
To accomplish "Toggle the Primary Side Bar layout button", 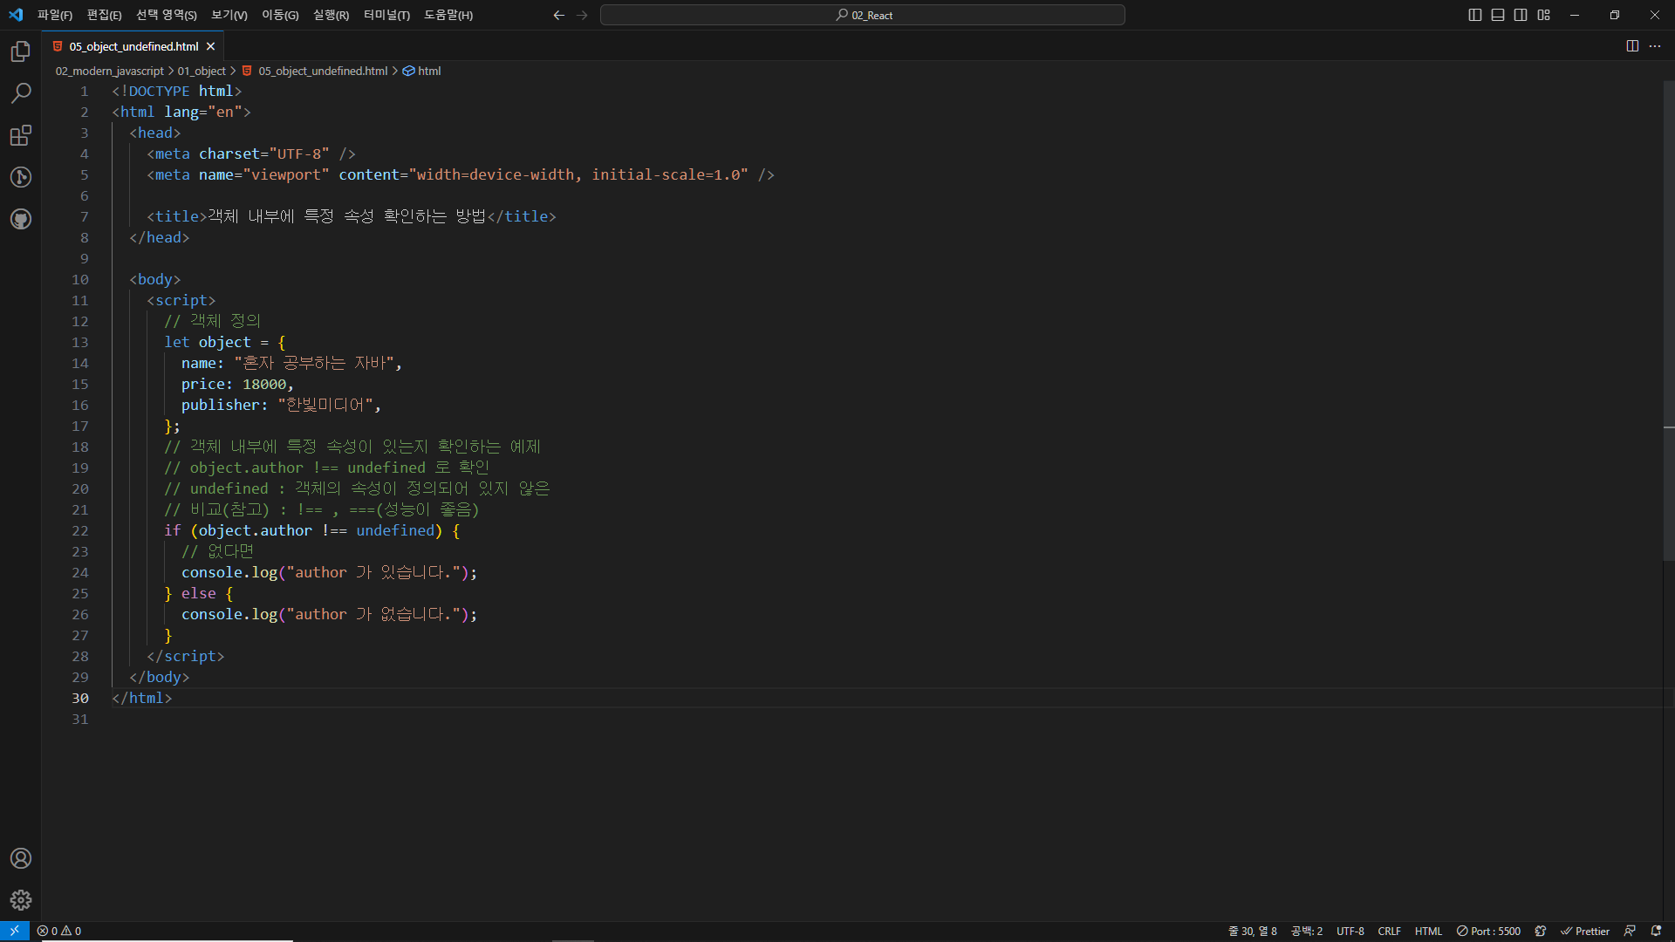I will click(1475, 15).
